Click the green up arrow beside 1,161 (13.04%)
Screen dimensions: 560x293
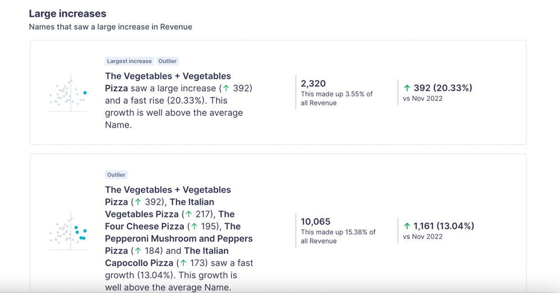point(407,226)
